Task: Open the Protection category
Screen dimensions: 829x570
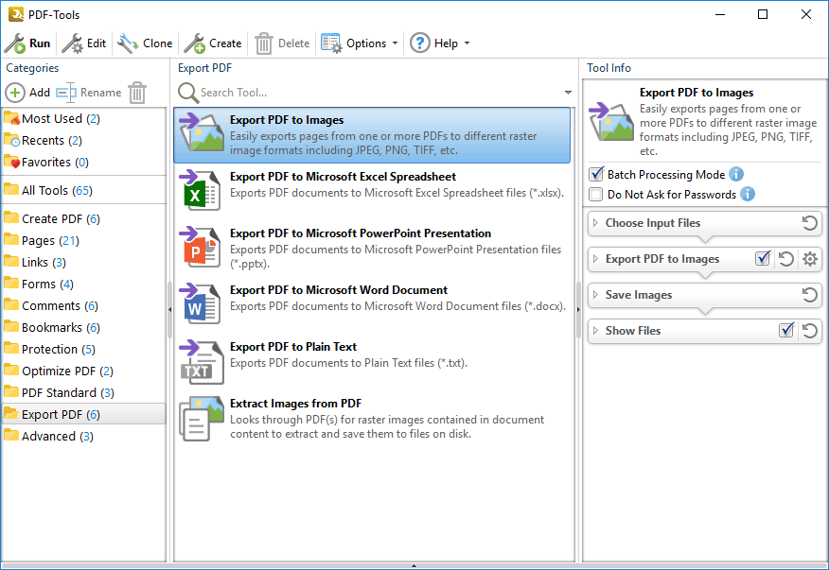Action: tap(83, 349)
